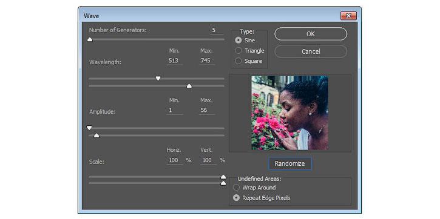Click the Number of Generators slider handle

tap(90, 39)
